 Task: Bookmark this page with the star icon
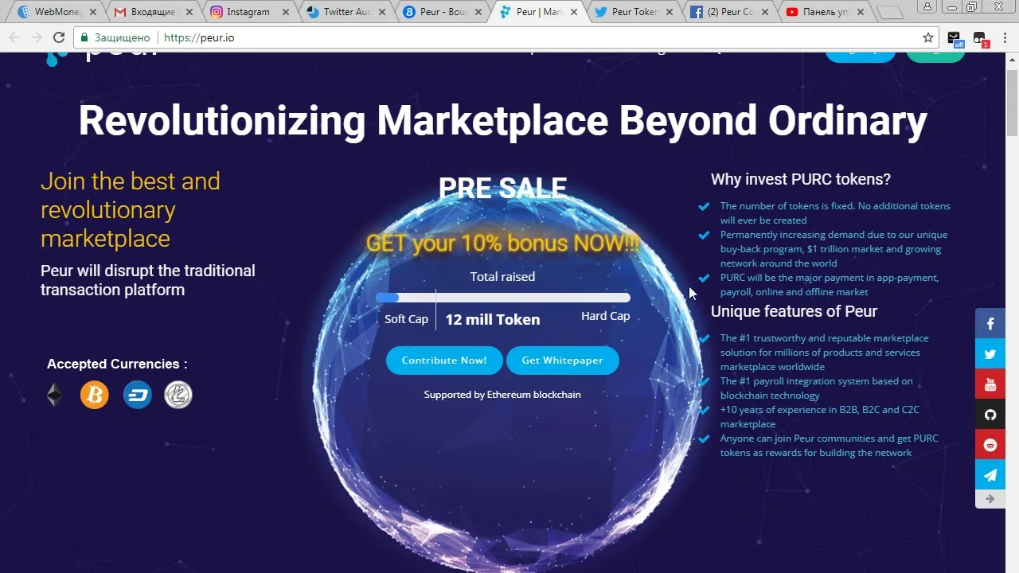point(928,37)
